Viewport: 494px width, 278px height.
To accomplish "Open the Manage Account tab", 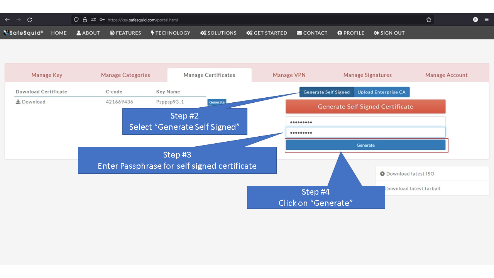I will (446, 75).
